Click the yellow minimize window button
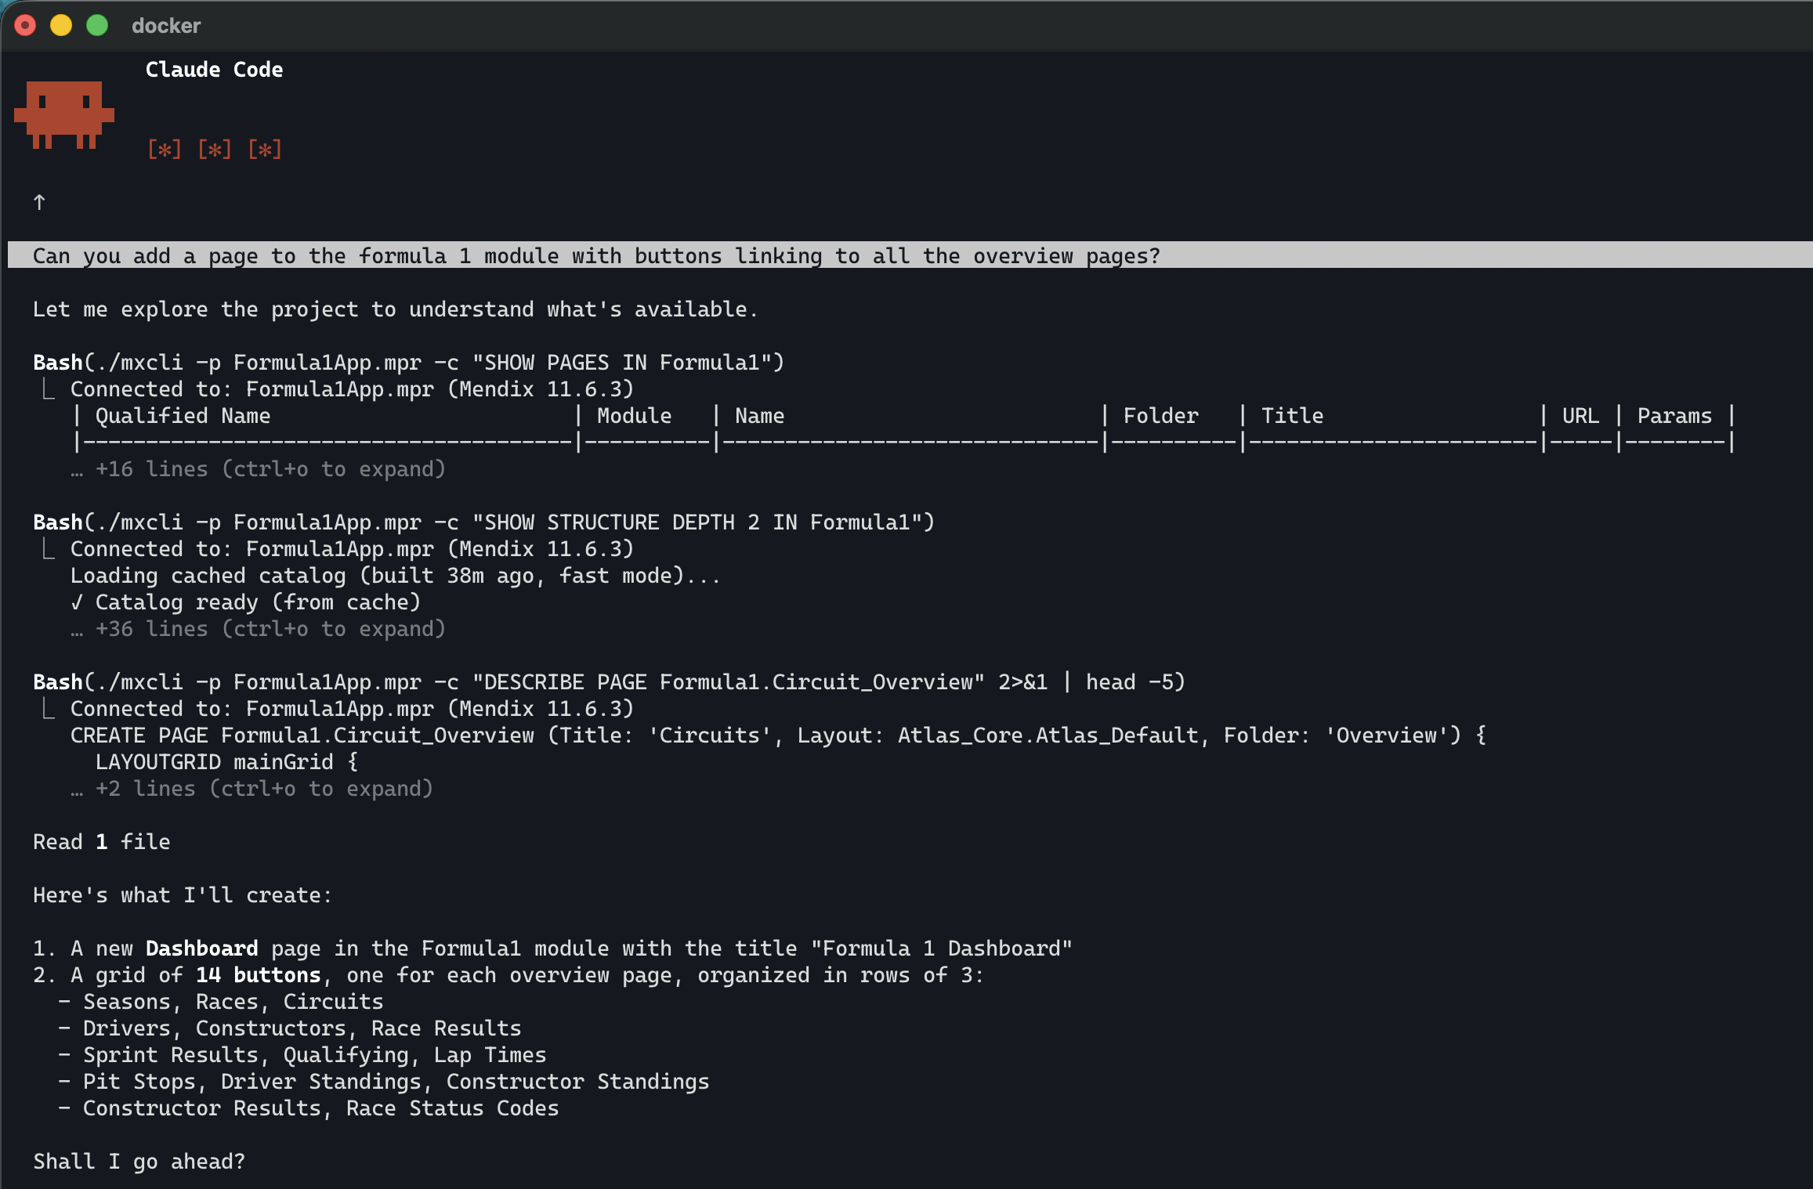This screenshot has height=1189, width=1813. click(61, 26)
